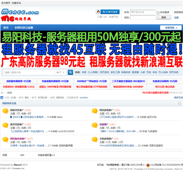Image resolution: width=183 pixels, height=183 pixels.
Task: Open last poster uu2103124203's profile link
Action: point(66,131)
